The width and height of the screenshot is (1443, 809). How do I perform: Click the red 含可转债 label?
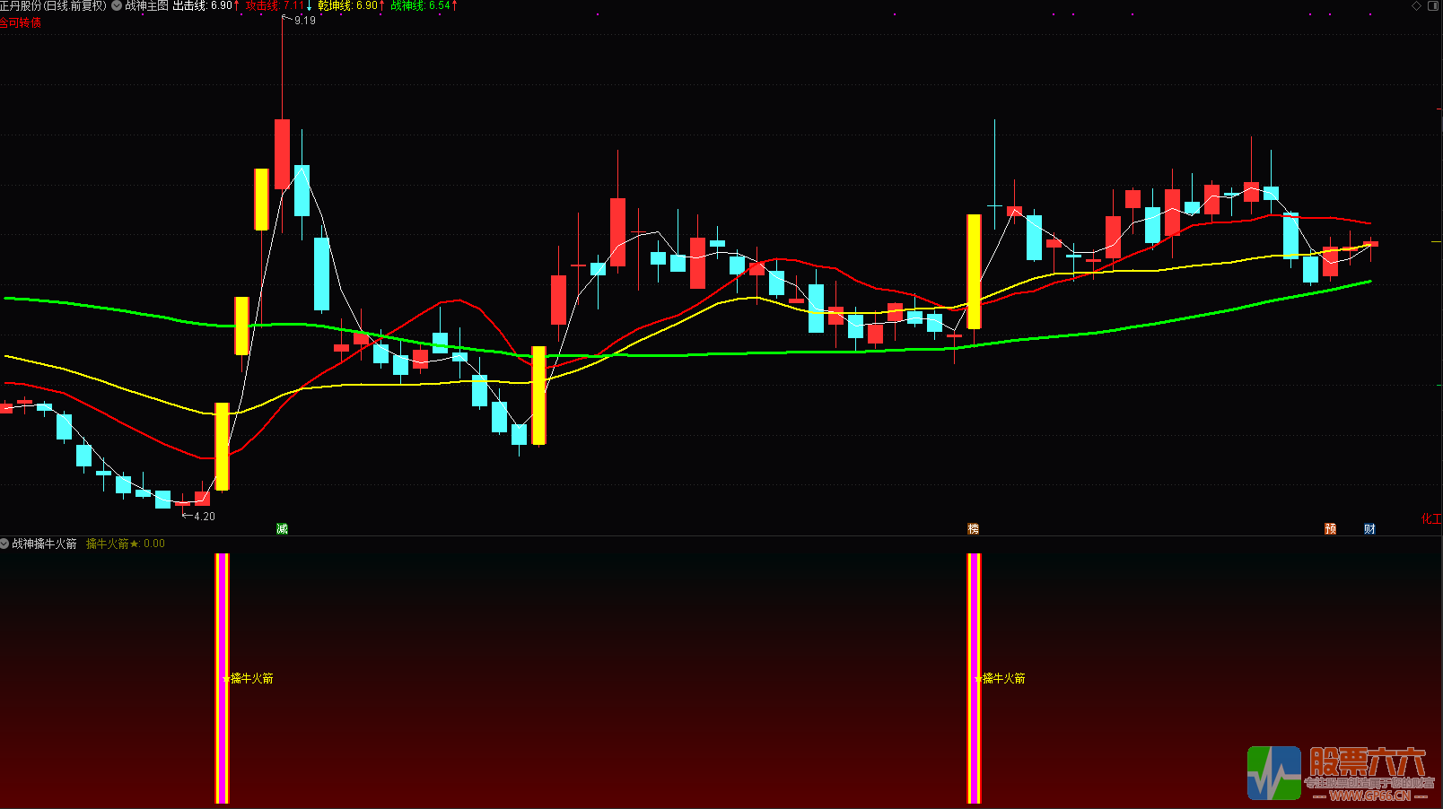point(21,22)
